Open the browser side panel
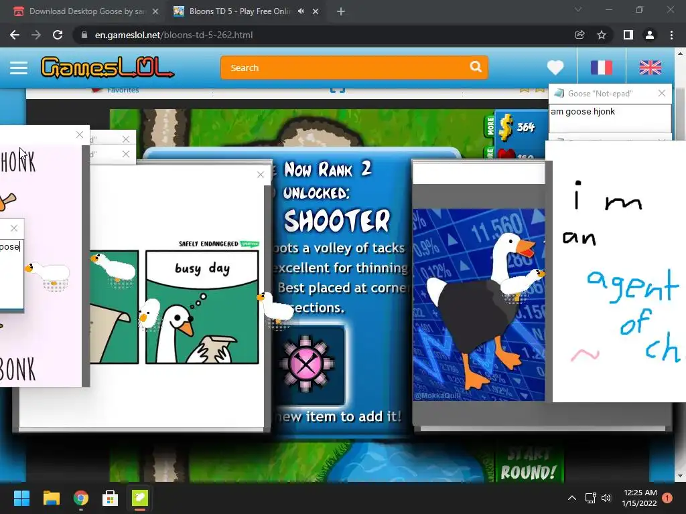The image size is (686, 514). [x=628, y=35]
